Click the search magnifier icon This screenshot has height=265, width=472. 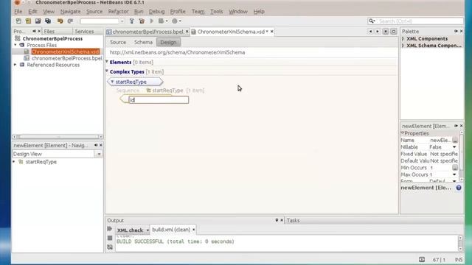pyautogui.click(x=372, y=21)
